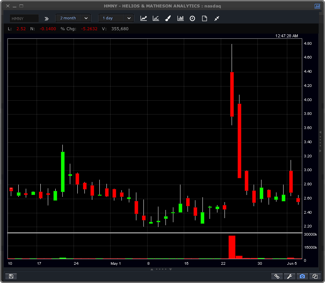
Task: Show the volume histogram tool
Action: coord(180,18)
